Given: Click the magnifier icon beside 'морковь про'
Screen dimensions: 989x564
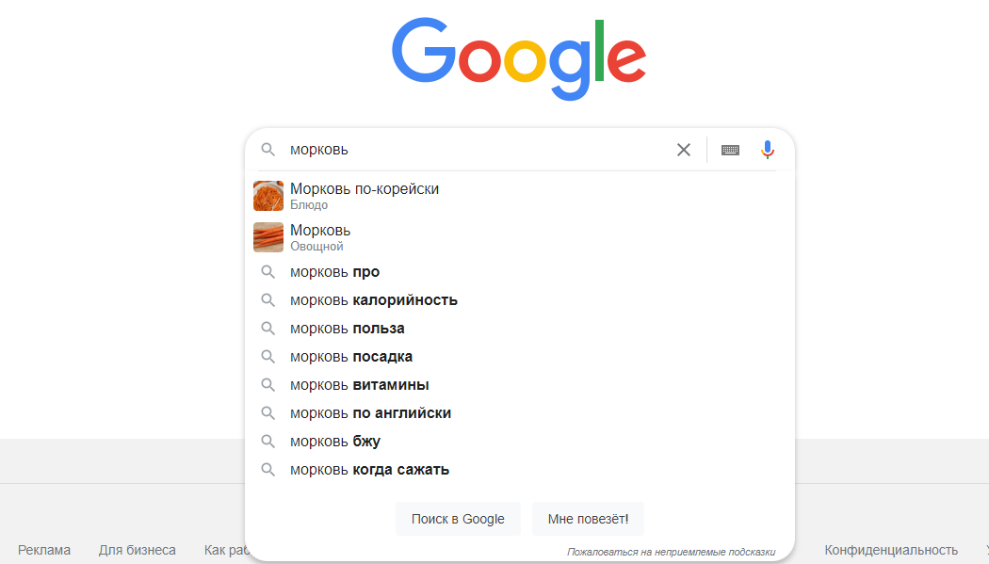Looking at the screenshot, I should (268, 271).
